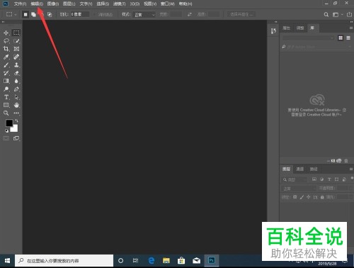The image size is (354, 268).
Task: Open the 编辑(E) menu
Action: pos(37,4)
